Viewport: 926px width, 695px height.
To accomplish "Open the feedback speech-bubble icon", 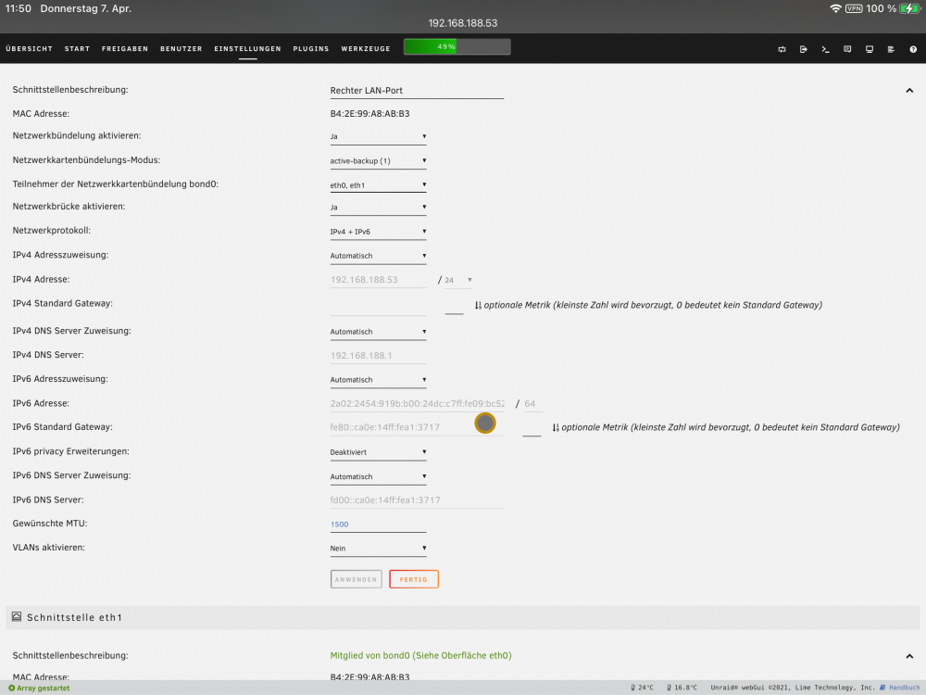I will point(847,50).
